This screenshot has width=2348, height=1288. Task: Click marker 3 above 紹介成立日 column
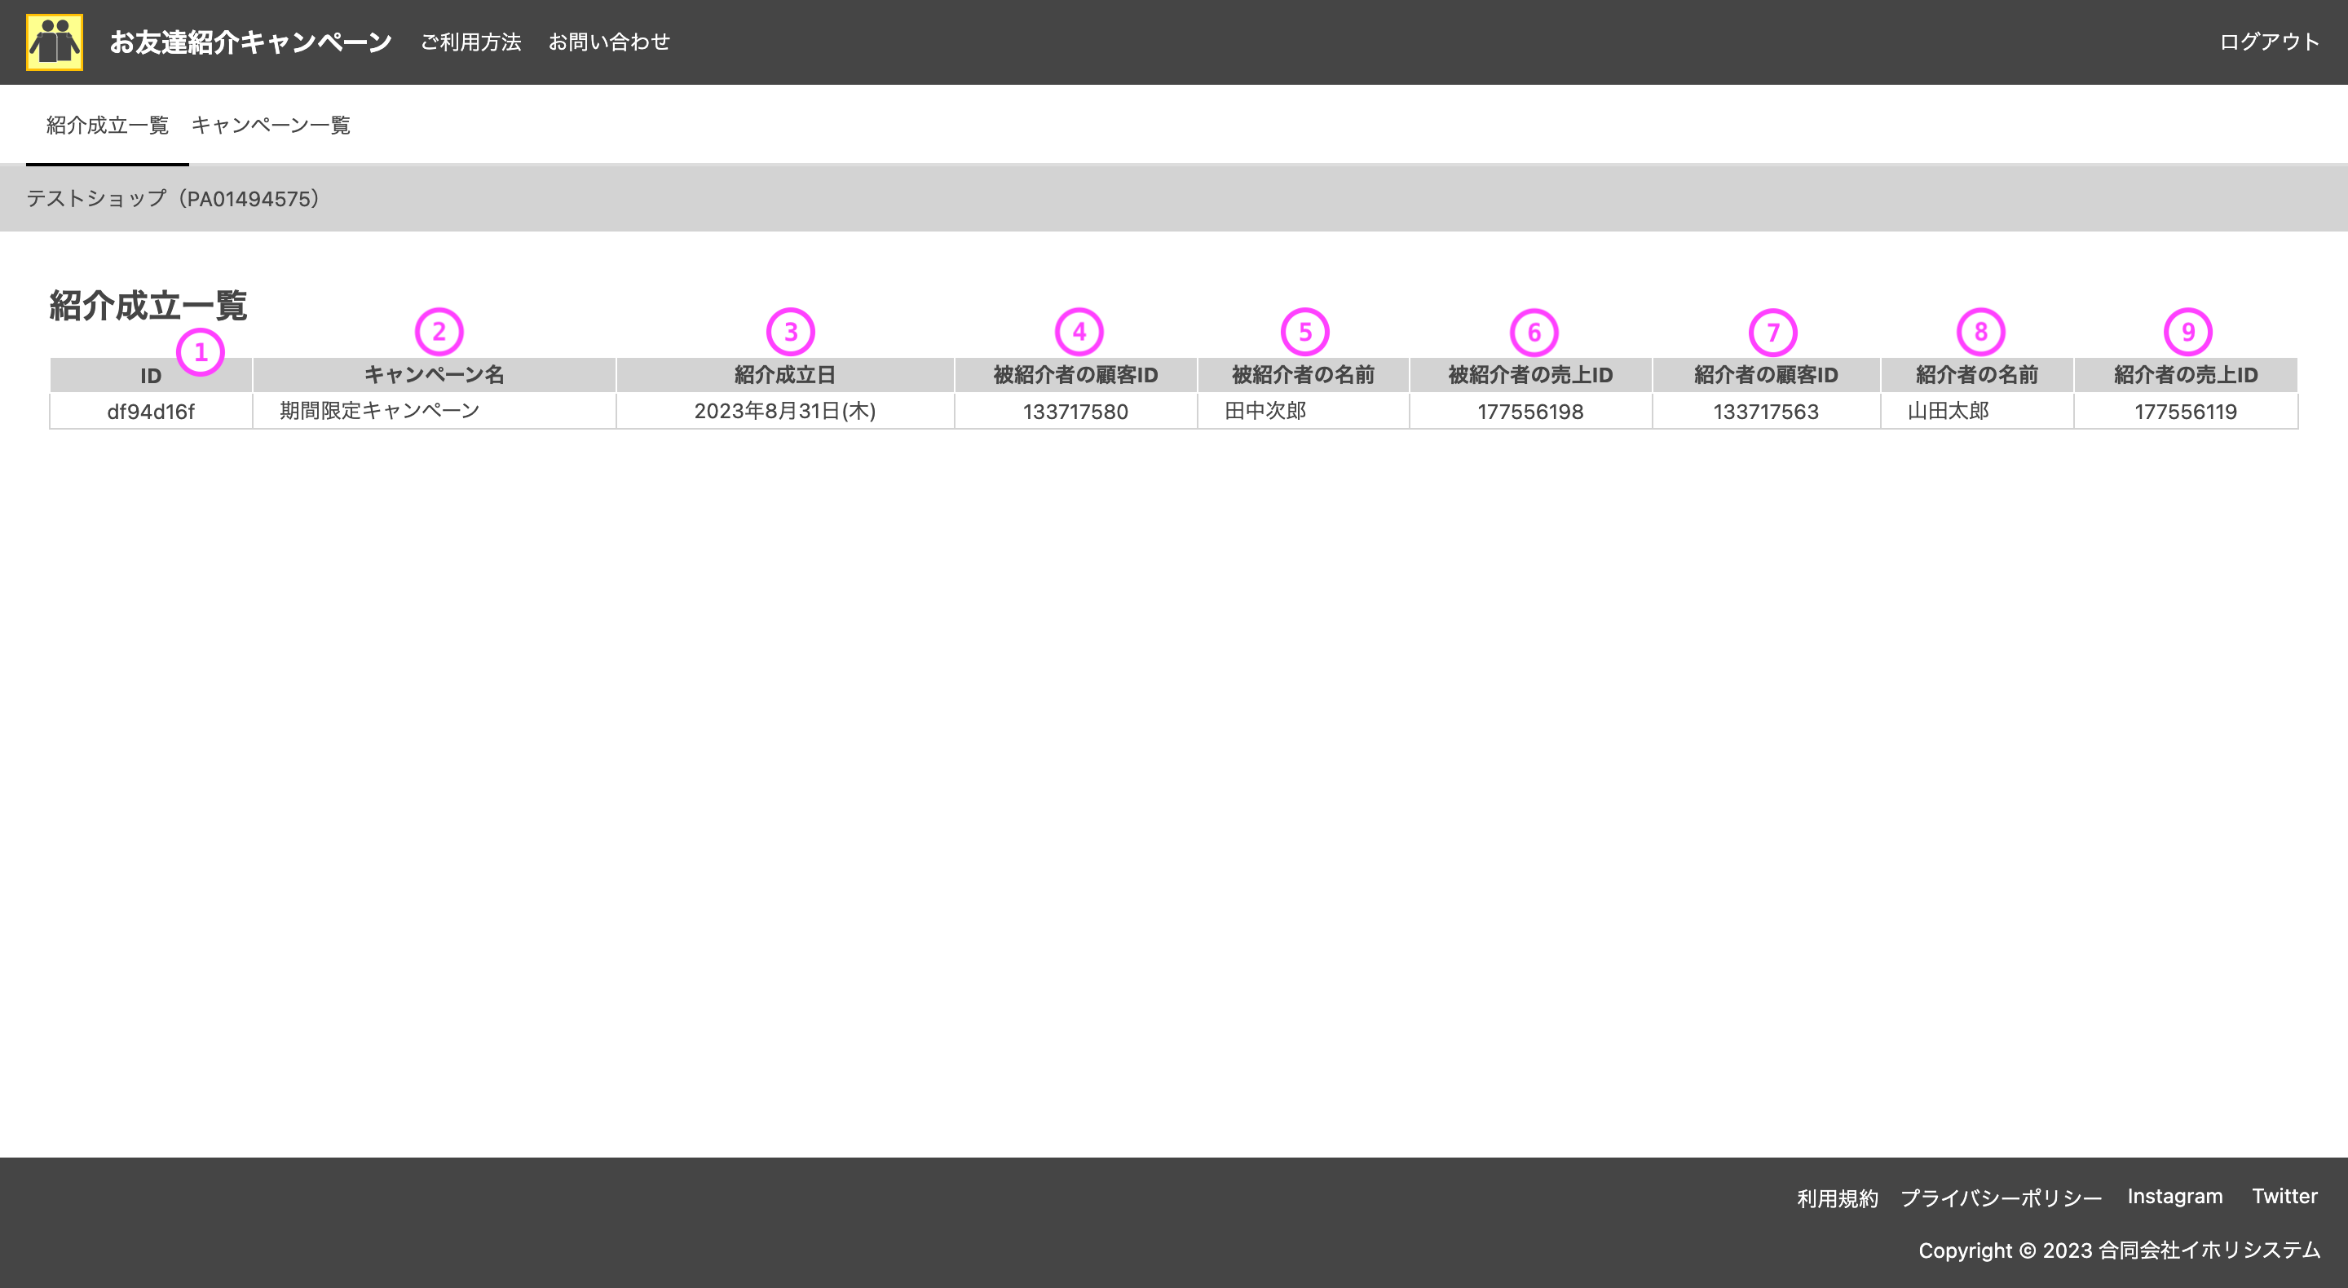tap(789, 332)
